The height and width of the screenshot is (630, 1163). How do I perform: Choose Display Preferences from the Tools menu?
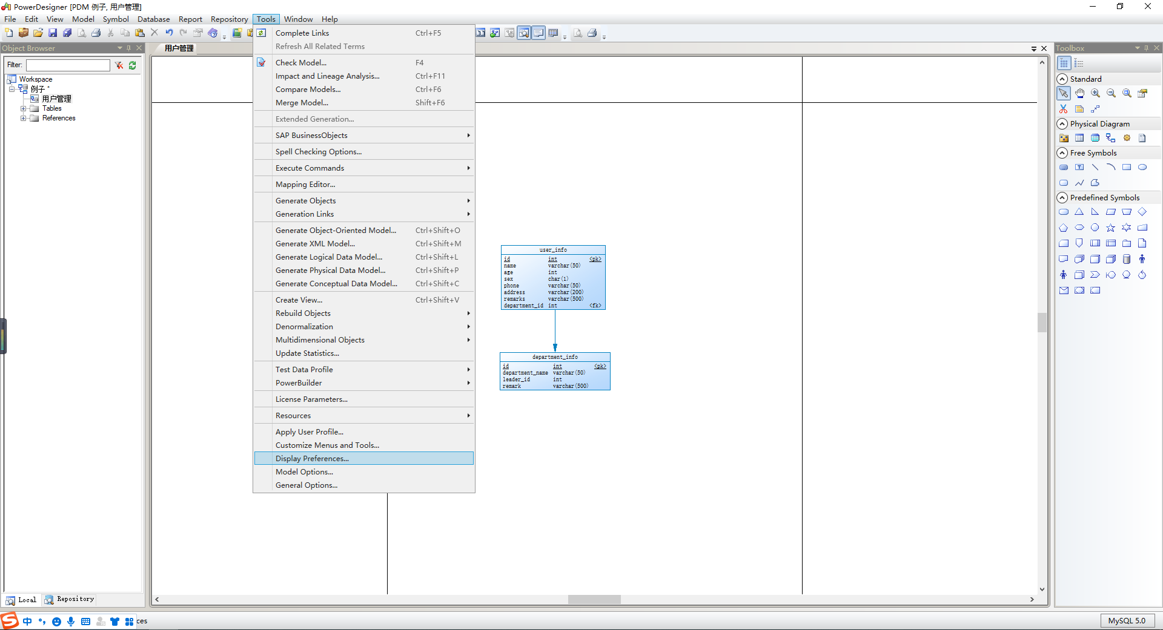click(311, 458)
